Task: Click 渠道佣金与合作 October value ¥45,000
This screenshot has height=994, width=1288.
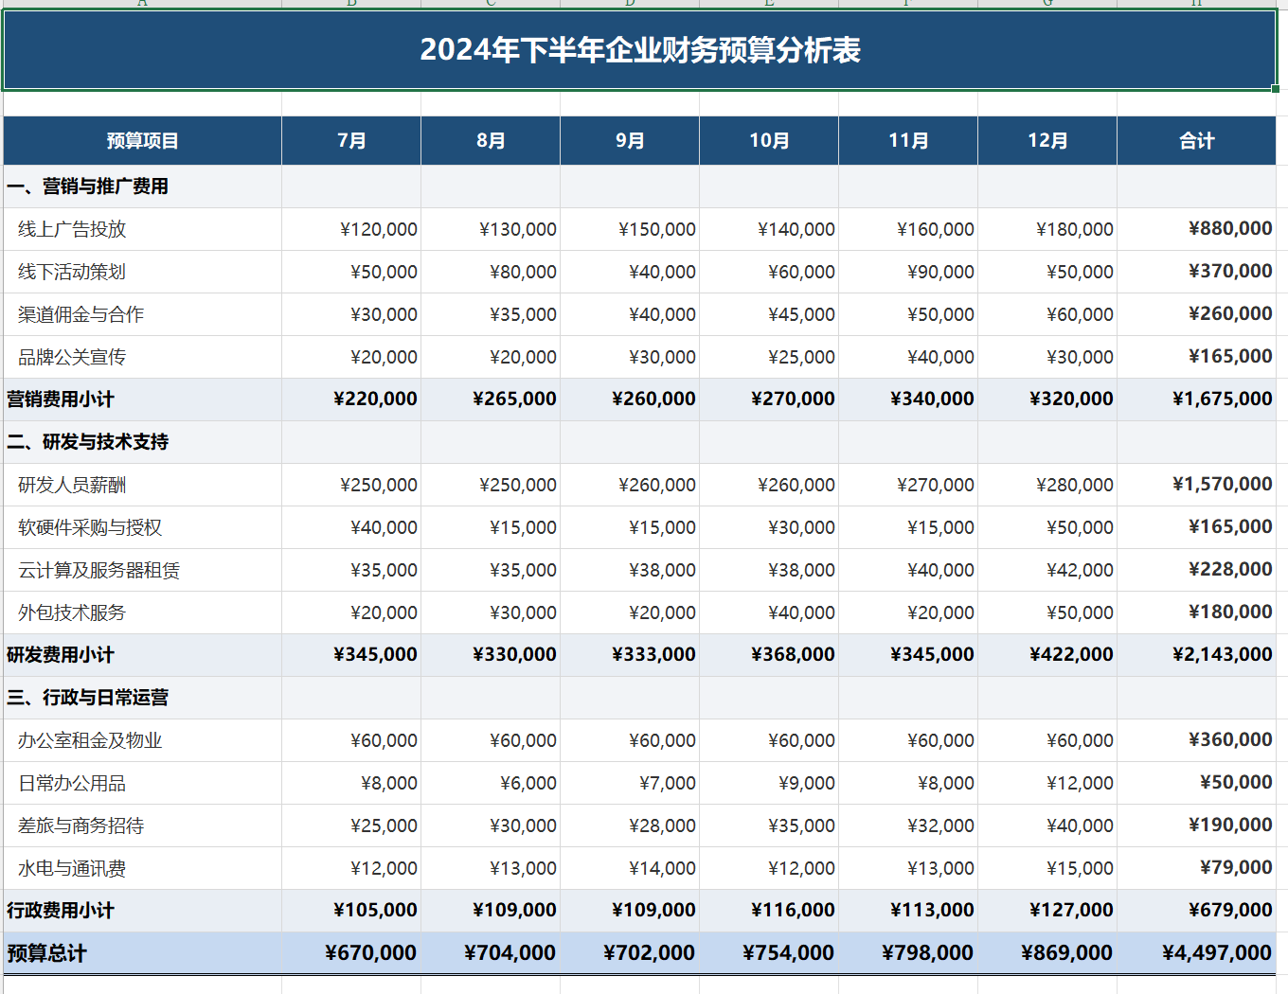Action: coord(769,314)
